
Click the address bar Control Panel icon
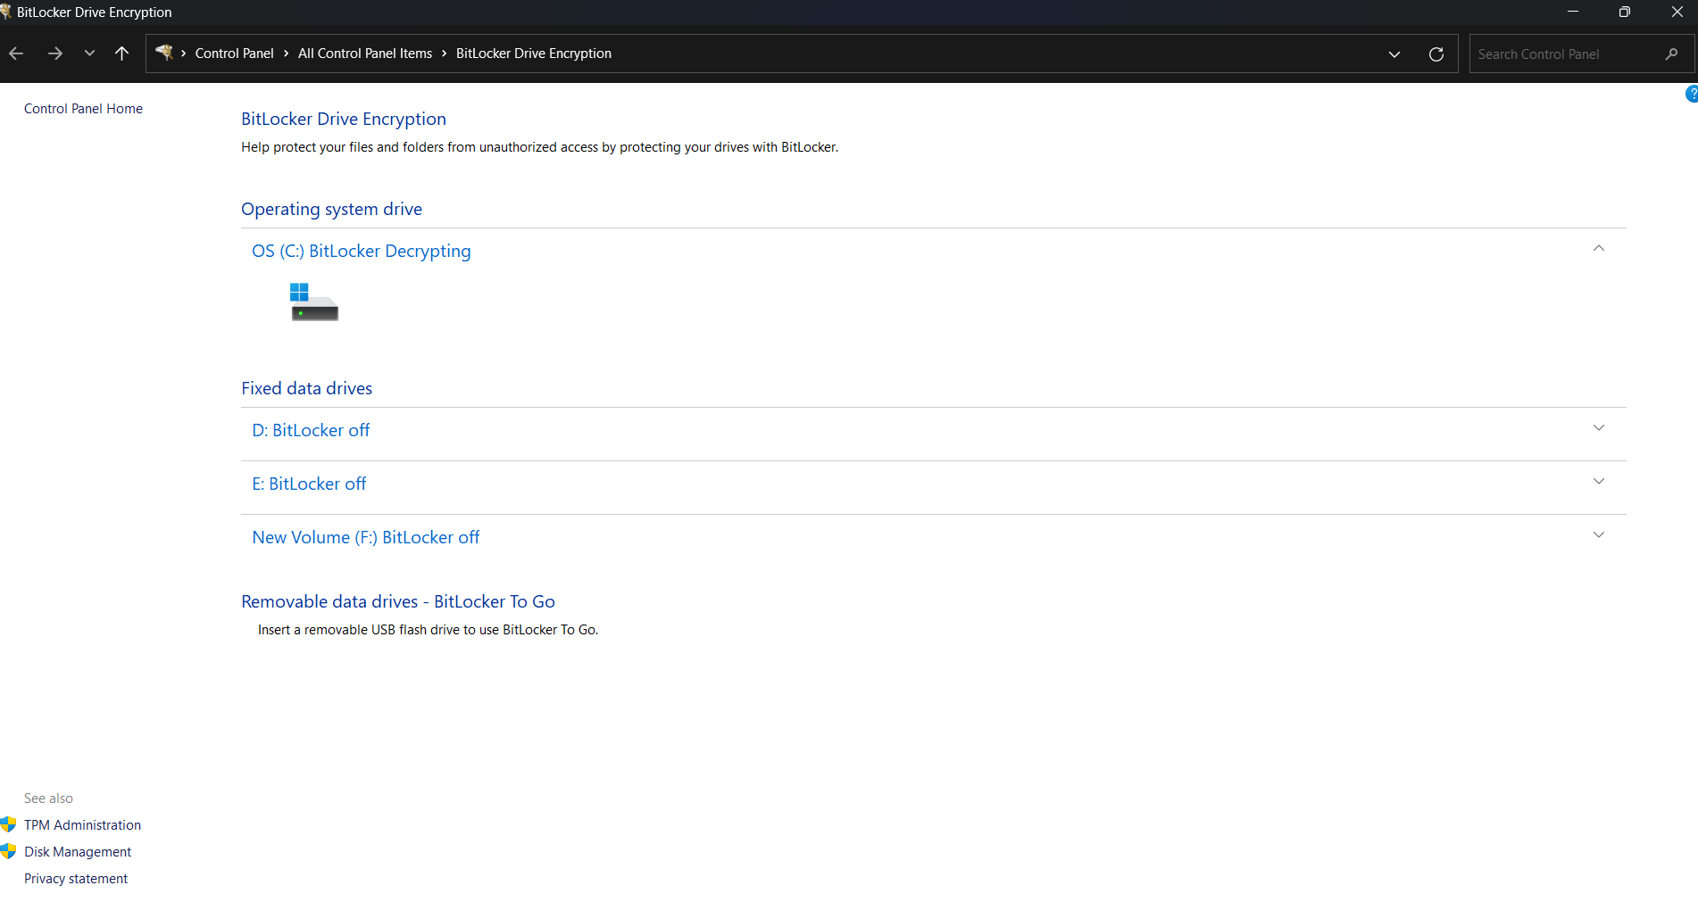pos(164,53)
